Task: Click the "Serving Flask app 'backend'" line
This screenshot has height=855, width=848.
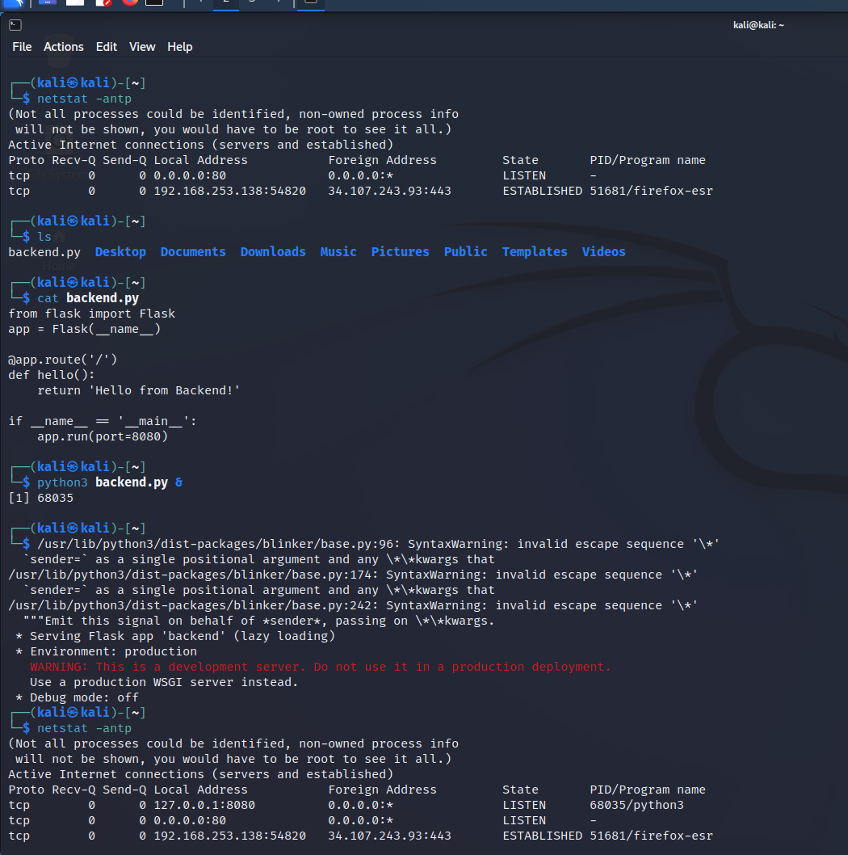Action: click(175, 636)
